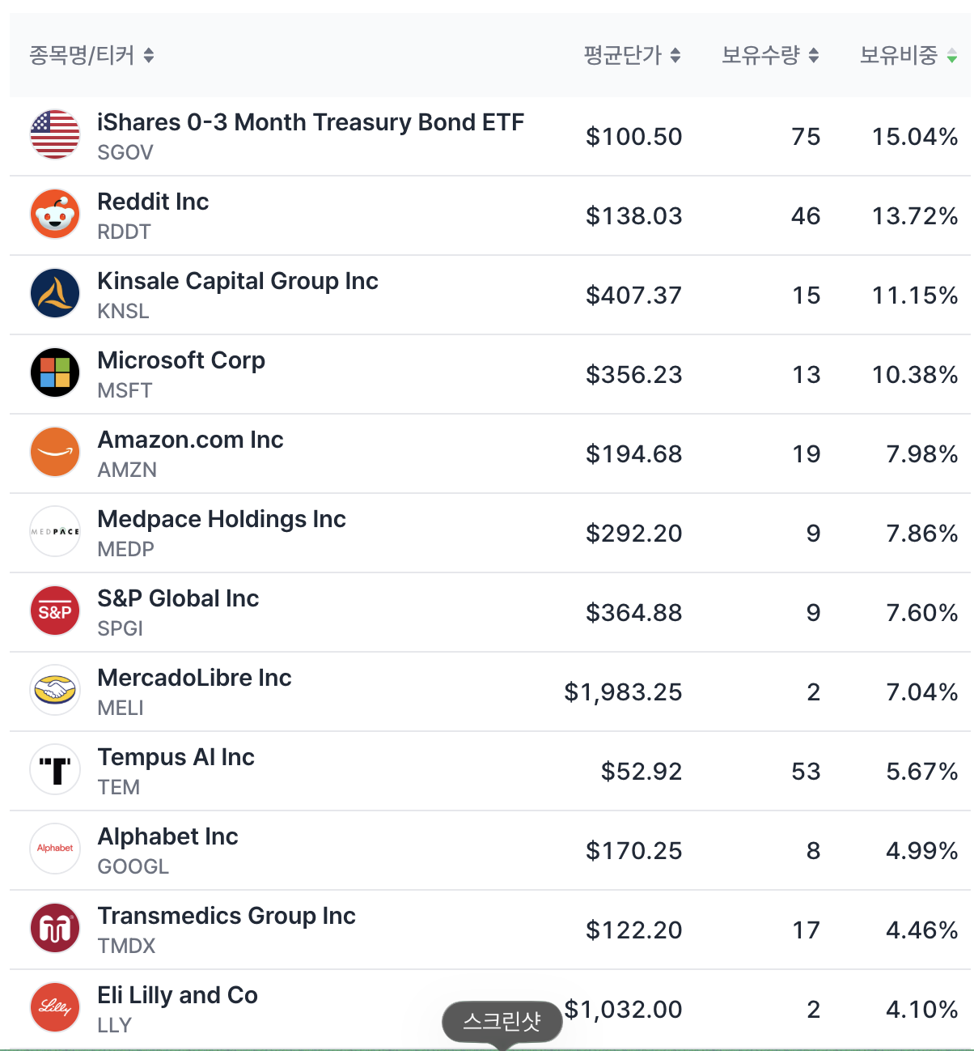Image resolution: width=974 pixels, height=1051 pixels.
Task: Click the Medpace logo icon
Action: coord(55,532)
